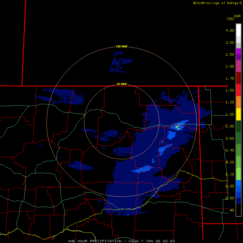Click the 3.00 legend value
The height and width of the screenshot is (243, 243).
230,42
